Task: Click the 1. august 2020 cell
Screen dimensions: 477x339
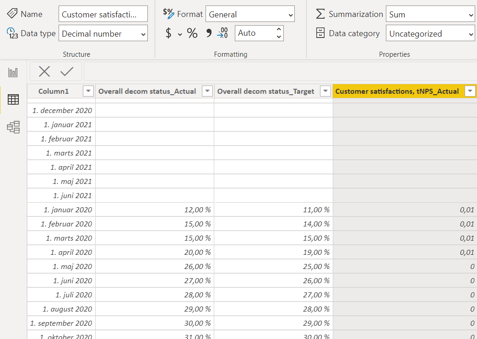Action: (61, 309)
